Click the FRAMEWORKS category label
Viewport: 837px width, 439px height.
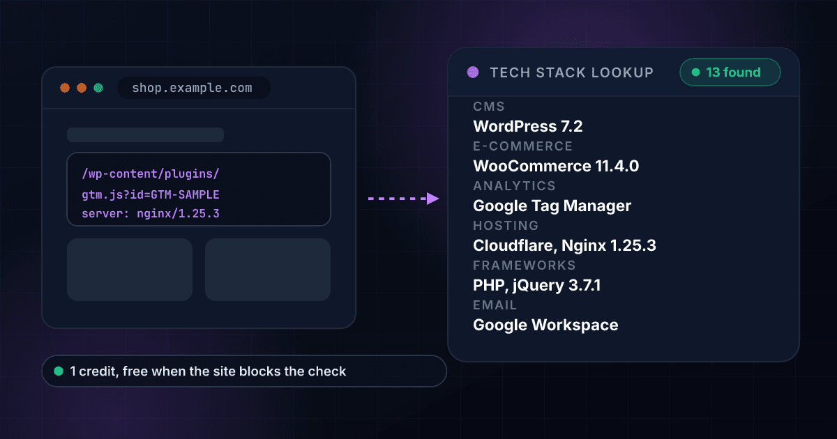525,265
